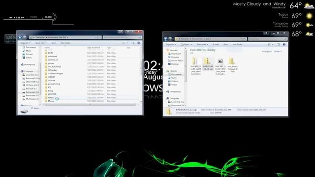
Task: Go back in the Removable Disk window
Action: pos(20,37)
